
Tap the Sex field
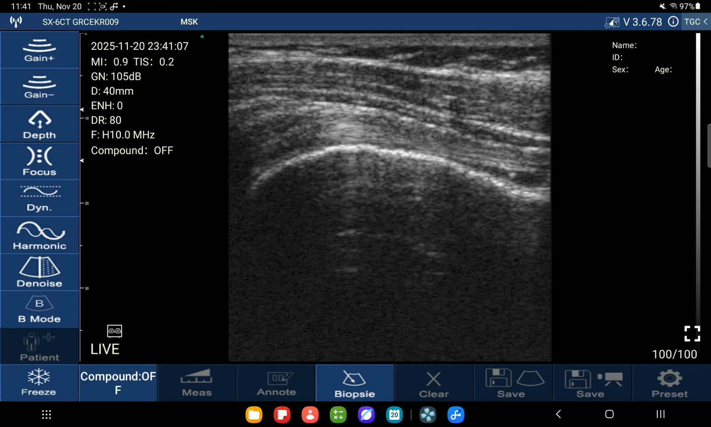point(620,69)
